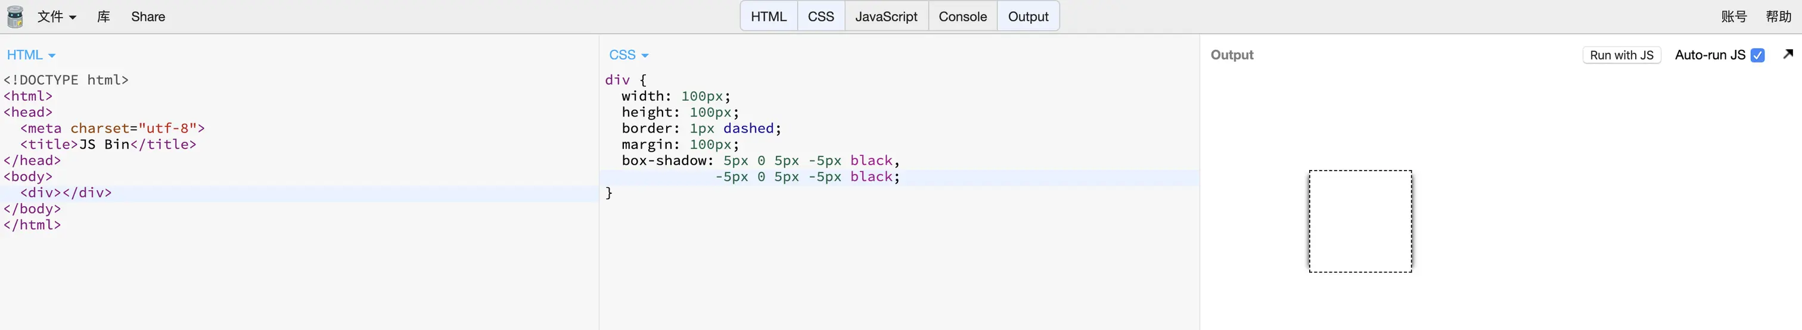This screenshot has height=330, width=1802.
Task: Toggle the JavaScript panel tab
Action: coord(886,17)
